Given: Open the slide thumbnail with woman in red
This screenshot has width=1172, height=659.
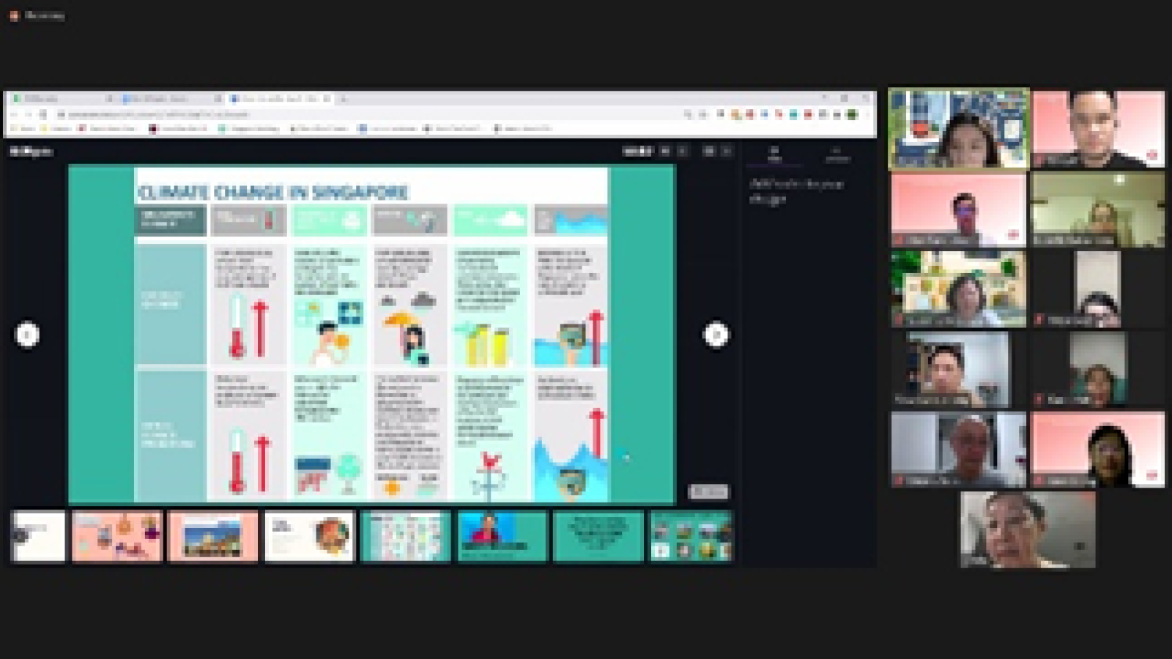Looking at the screenshot, I should click(x=502, y=537).
